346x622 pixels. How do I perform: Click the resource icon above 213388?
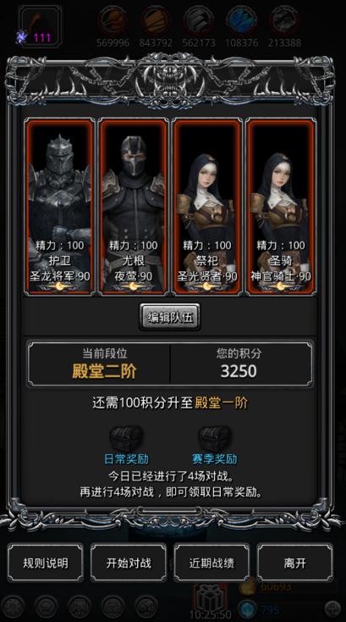pyautogui.click(x=284, y=20)
